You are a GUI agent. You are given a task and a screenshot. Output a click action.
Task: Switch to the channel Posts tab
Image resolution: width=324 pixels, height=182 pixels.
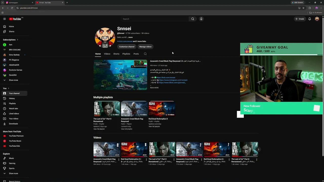point(136,54)
